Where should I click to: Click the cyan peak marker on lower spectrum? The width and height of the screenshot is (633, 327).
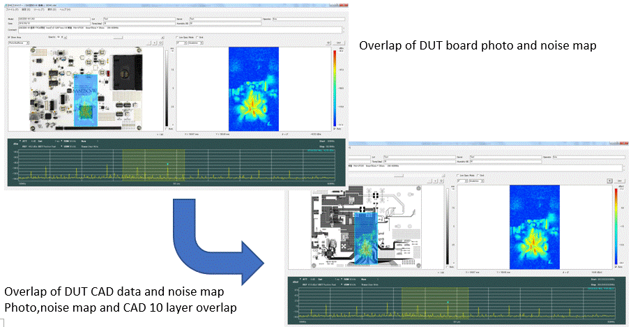(448, 302)
